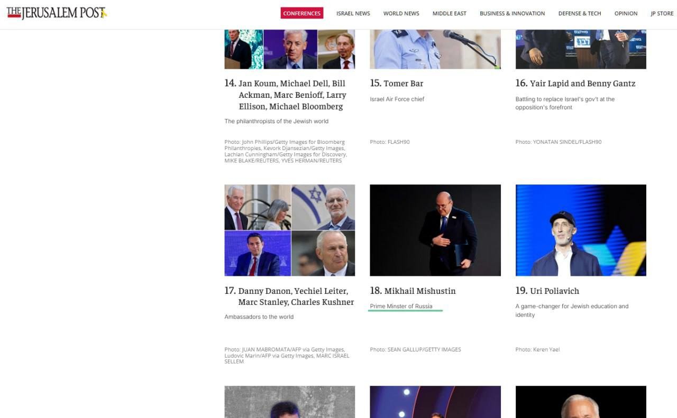Image resolution: width=677 pixels, height=418 pixels.
Task: Click the Prime Minster of Russia subtitle
Action: click(x=401, y=306)
